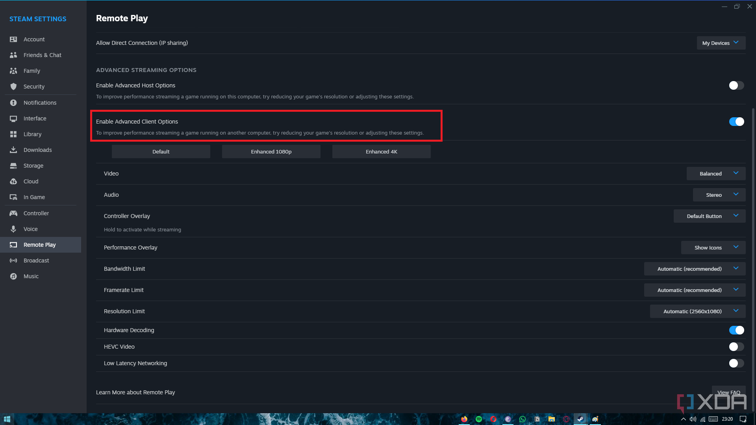Click the Notifications alert icon
This screenshot has height=425, width=756.
(x=13, y=103)
